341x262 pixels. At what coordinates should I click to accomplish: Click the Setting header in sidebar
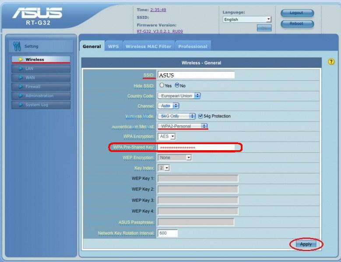click(41, 46)
